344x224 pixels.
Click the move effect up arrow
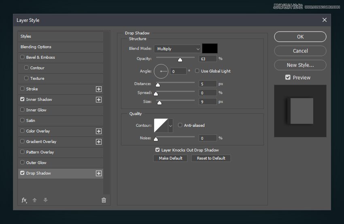pos(35,200)
